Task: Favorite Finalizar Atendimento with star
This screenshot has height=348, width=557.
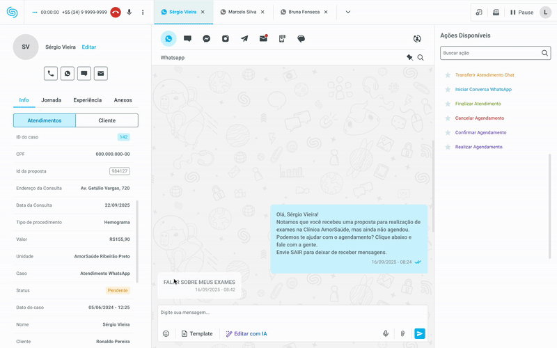Action: 448,104
